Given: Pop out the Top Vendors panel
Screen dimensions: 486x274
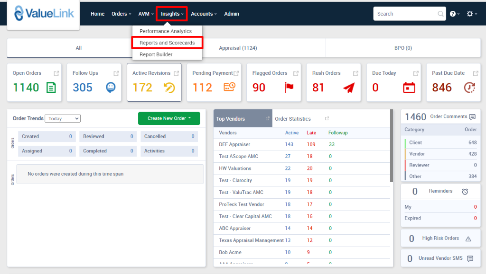Looking at the screenshot, I should [x=268, y=119].
